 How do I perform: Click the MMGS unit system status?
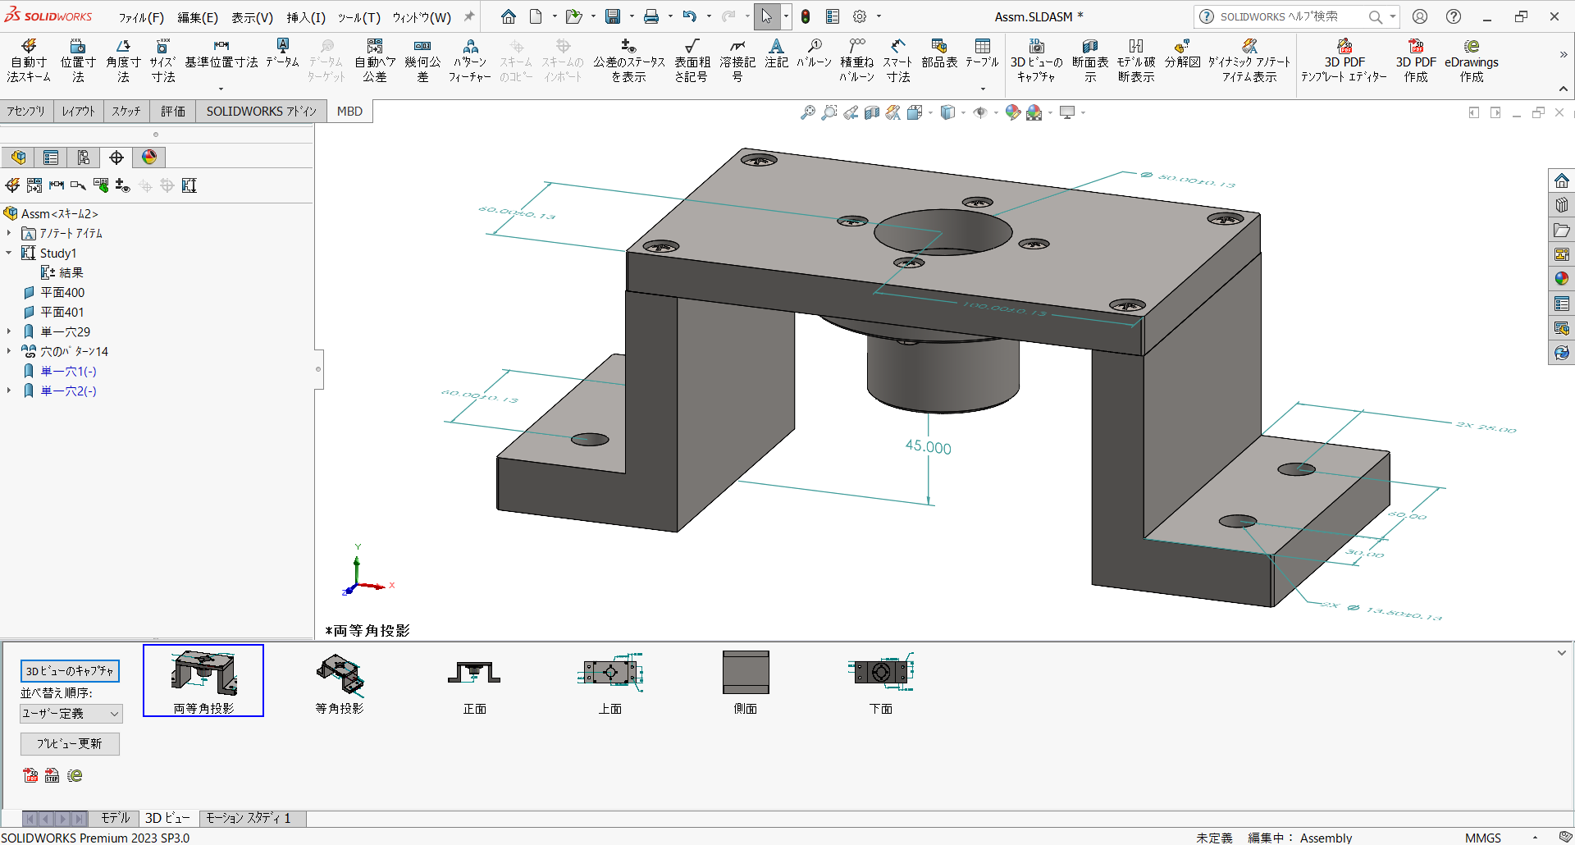click(1483, 838)
